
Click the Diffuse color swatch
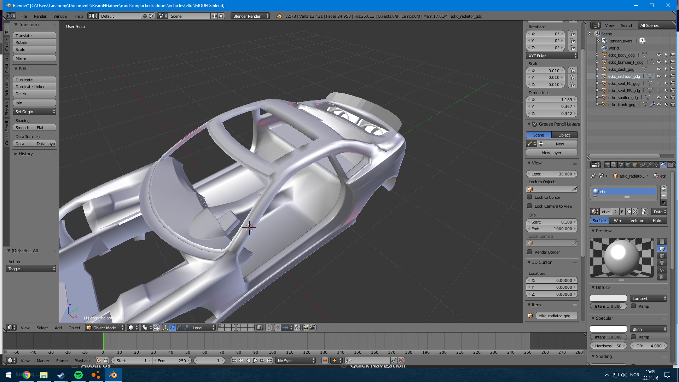click(608, 299)
